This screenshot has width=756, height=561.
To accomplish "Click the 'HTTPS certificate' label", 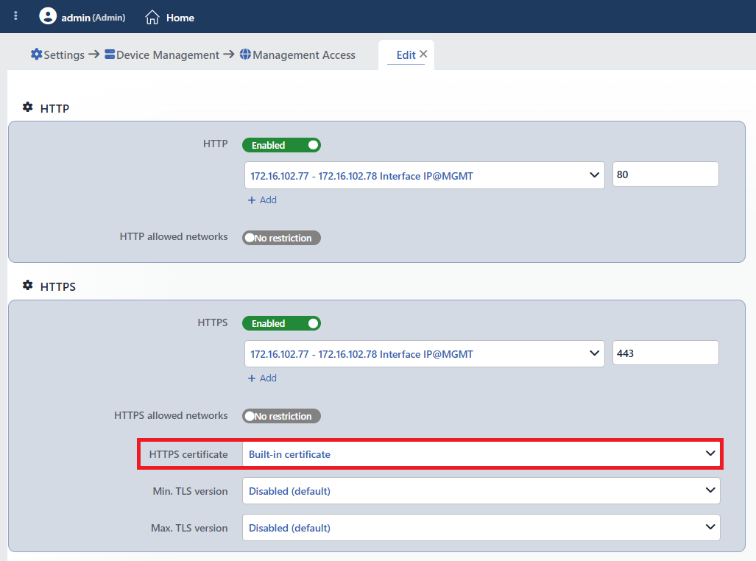I will click(x=188, y=454).
